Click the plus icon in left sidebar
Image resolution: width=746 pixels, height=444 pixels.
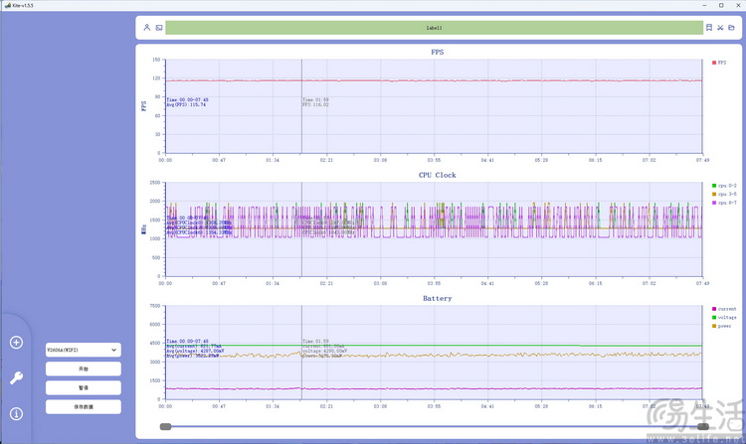16,343
